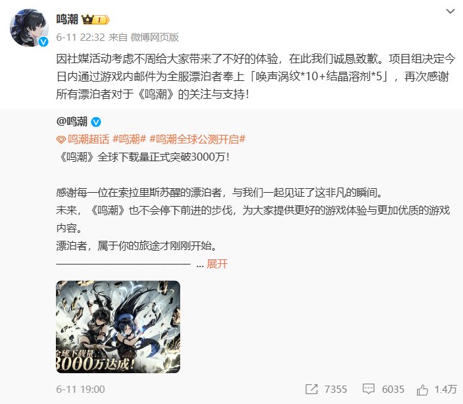Viewport: 463px width, 404px height.
Task: Expand the post with 展开
Action: pos(217,264)
